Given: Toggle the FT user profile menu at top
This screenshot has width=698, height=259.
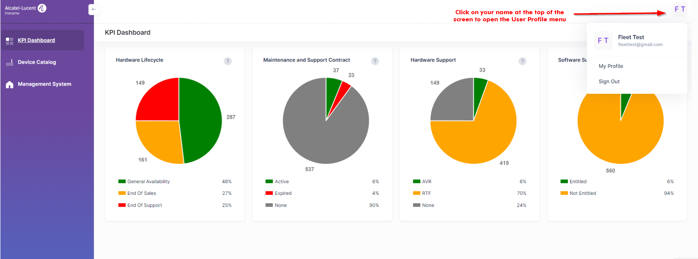Looking at the screenshot, I should click(x=679, y=9).
